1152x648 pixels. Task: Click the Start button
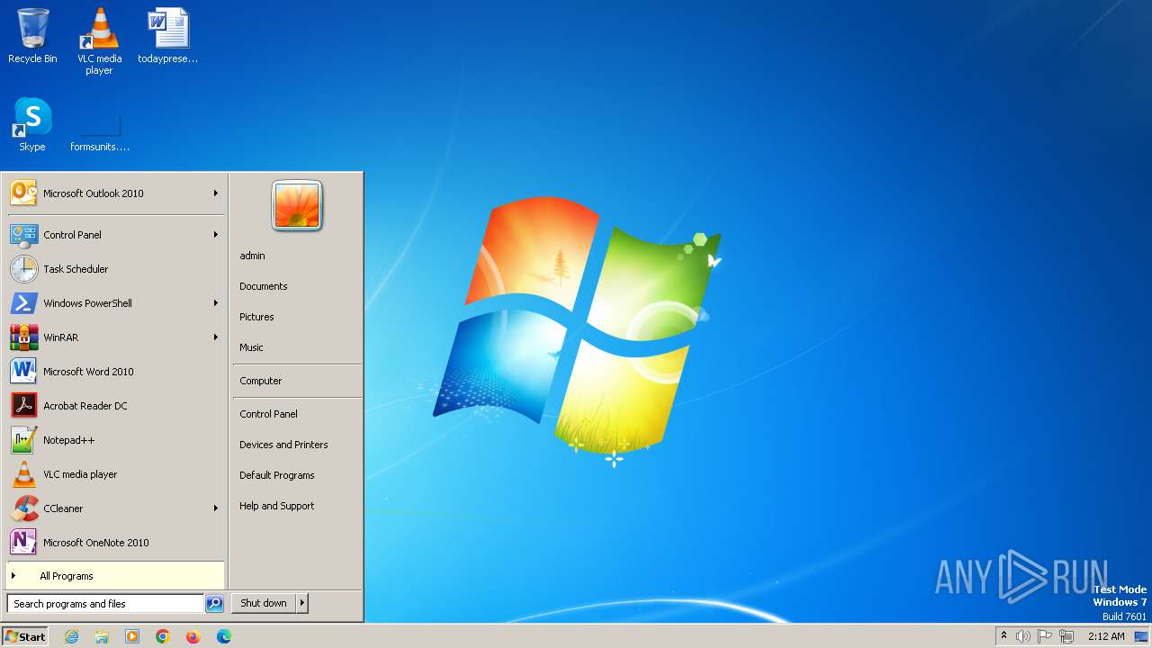[25, 636]
